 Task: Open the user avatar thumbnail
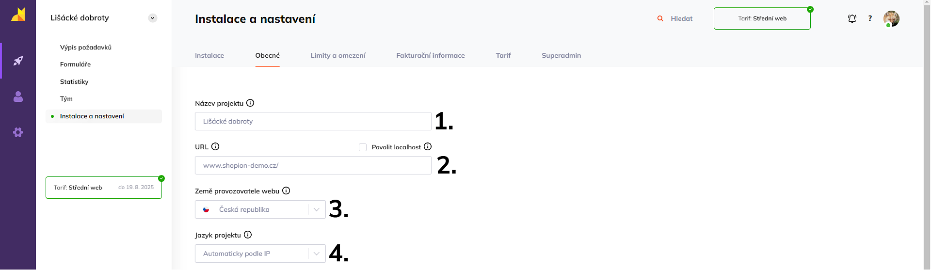pyautogui.click(x=891, y=18)
